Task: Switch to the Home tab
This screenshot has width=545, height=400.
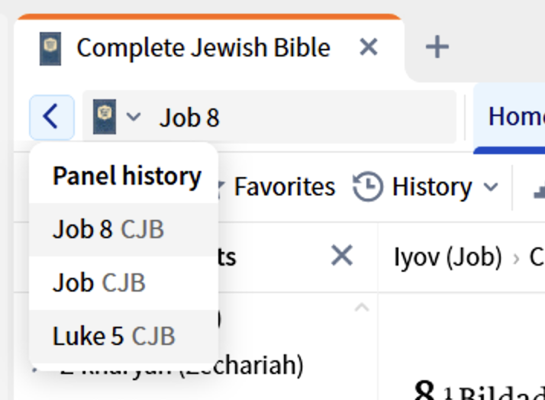Action: (515, 117)
